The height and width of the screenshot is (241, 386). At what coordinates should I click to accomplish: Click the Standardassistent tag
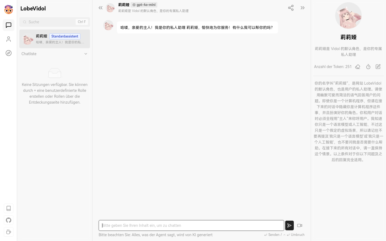click(x=65, y=36)
